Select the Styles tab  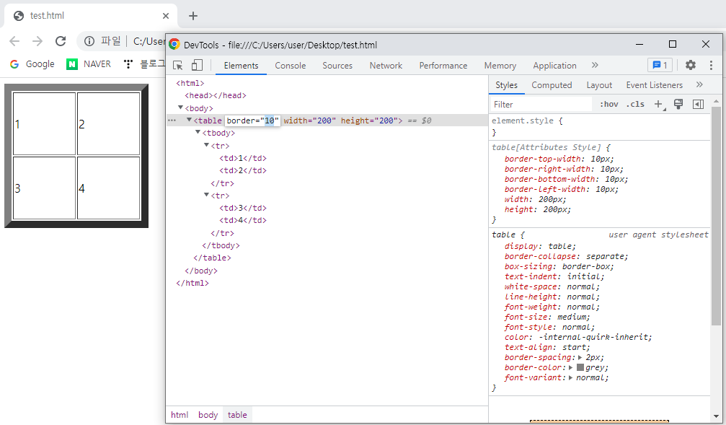[507, 85]
